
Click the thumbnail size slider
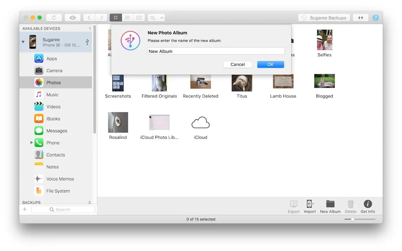click(352, 219)
